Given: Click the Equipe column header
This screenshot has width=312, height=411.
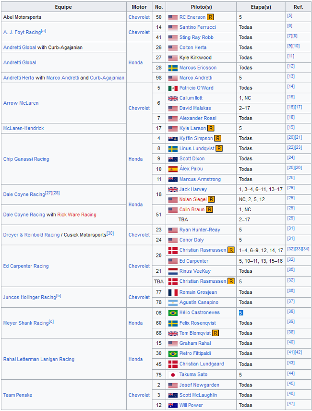Looking at the screenshot, I should point(64,7).
